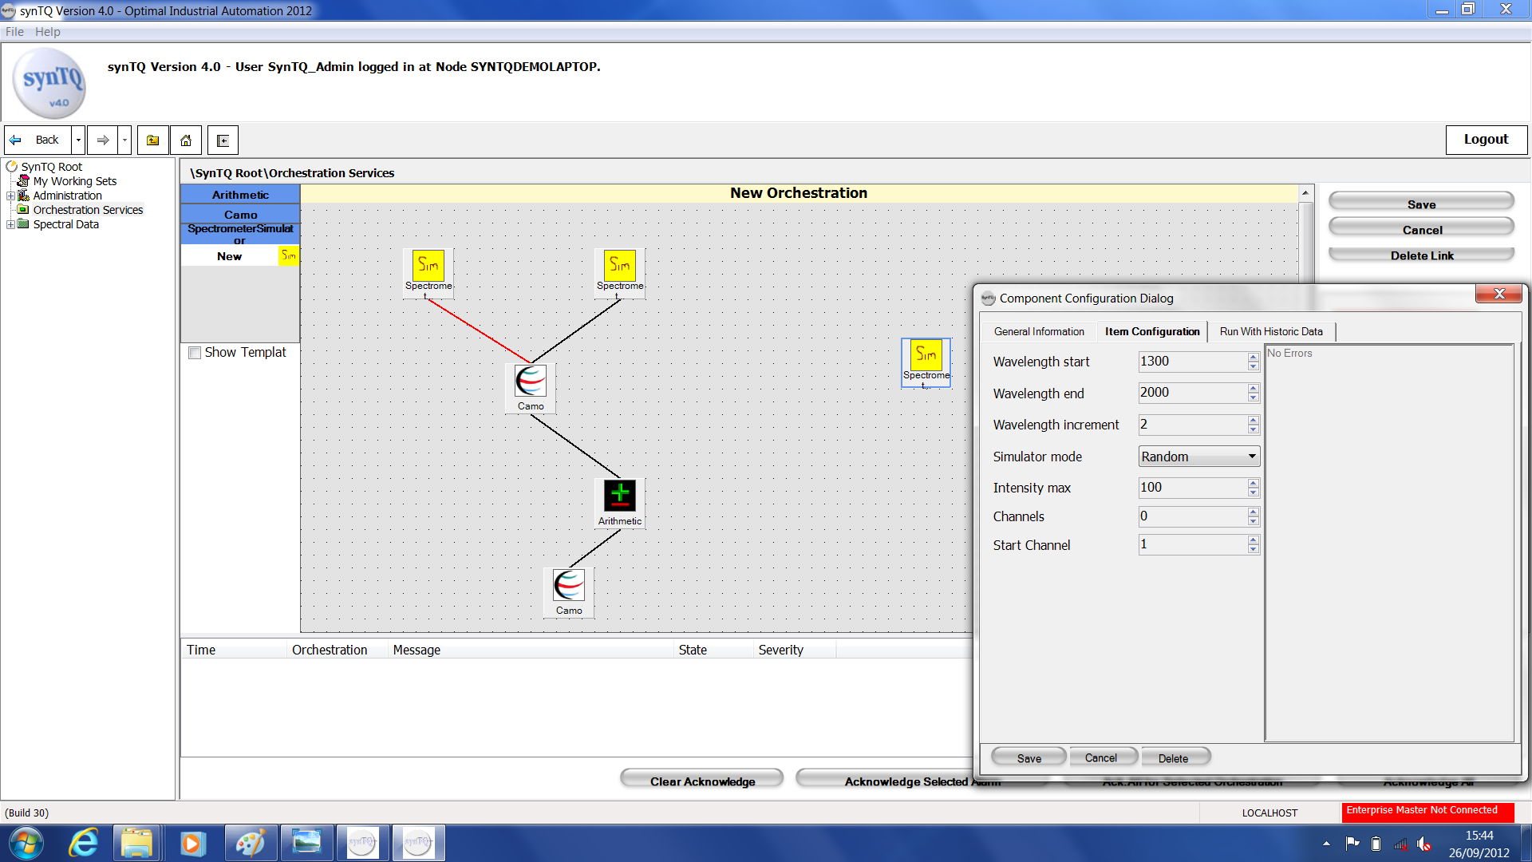Decrease Start Channel with down arrow

pos(1254,549)
